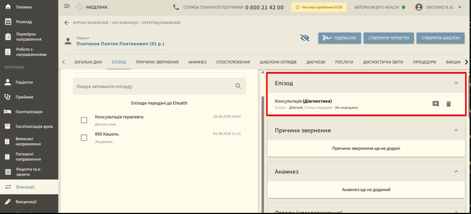Open Погашені направлення in the sidebar
The height and width of the screenshot is (214, 471).
[x=29, y=157]
